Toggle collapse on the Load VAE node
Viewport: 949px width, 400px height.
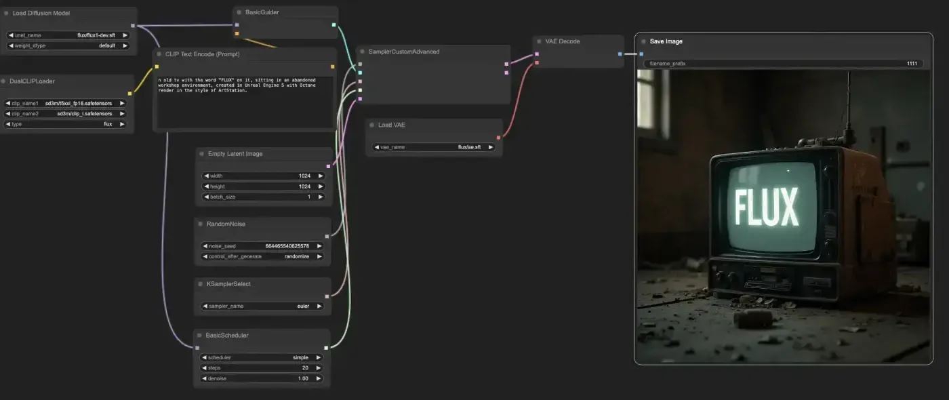pyautogui.click(x=371, y=125)
